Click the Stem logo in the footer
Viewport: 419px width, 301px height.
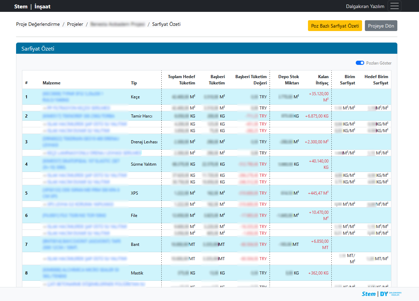coord(368,294)
